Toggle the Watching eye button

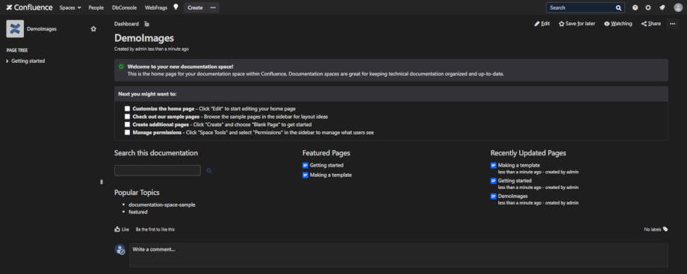click(618, 24)
